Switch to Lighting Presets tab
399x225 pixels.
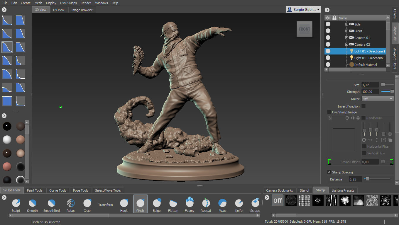pos(343,190)
